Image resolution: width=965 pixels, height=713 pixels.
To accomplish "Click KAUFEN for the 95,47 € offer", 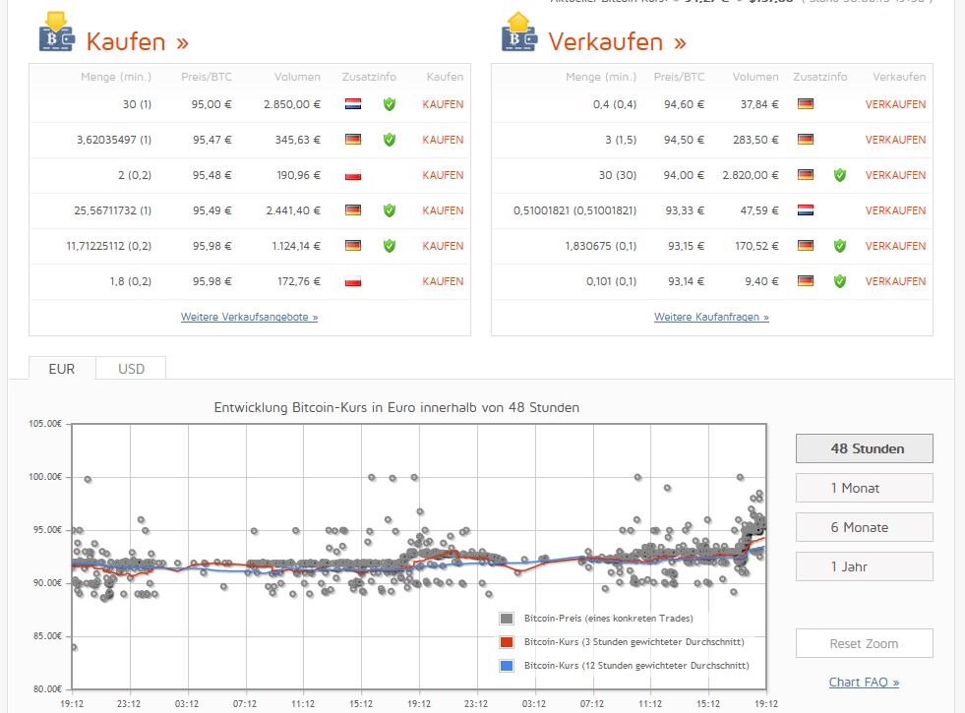I will (443, 140).
